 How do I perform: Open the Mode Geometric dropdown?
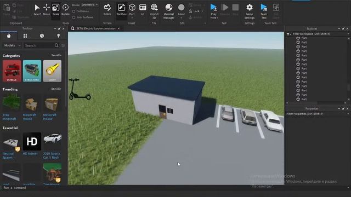tap(90, 5)
